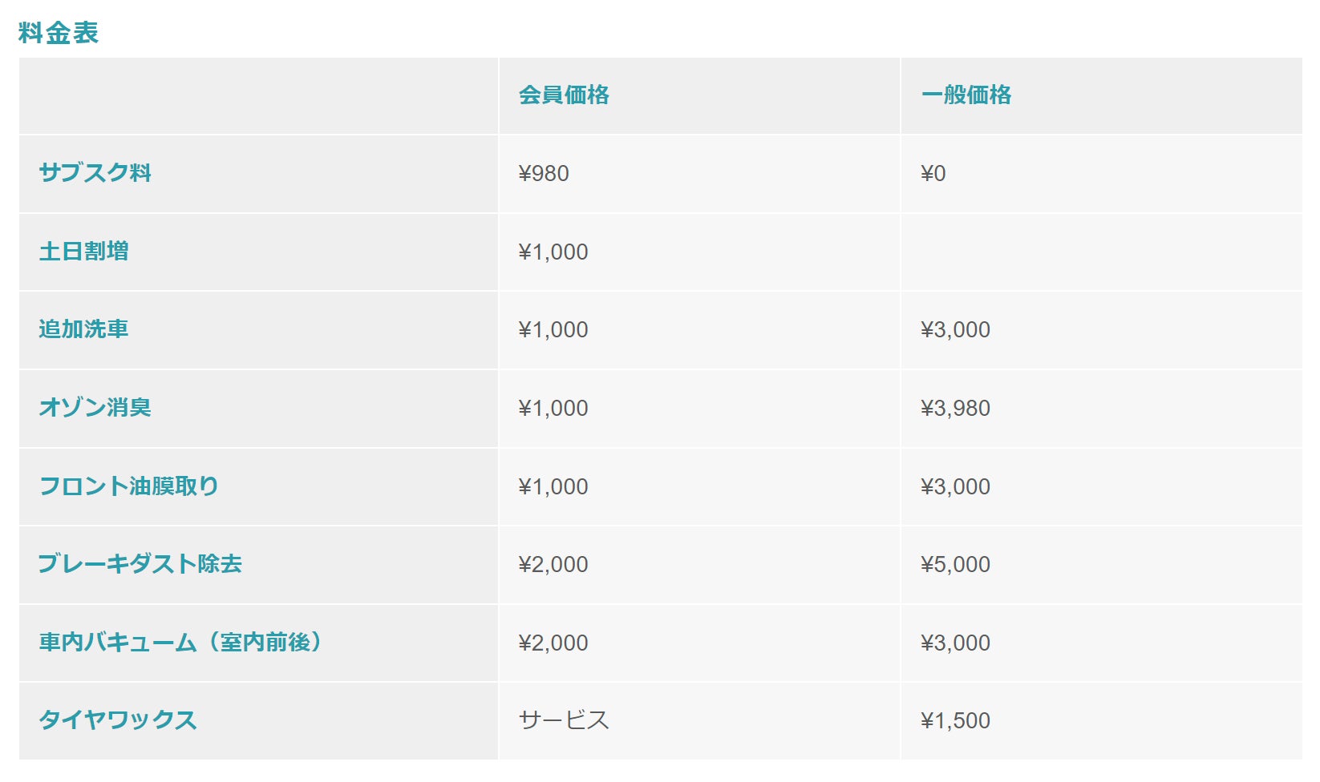Click the サブスク料 row label
The width and height of the screenshot is (1320, 782).
coord(95,173)
